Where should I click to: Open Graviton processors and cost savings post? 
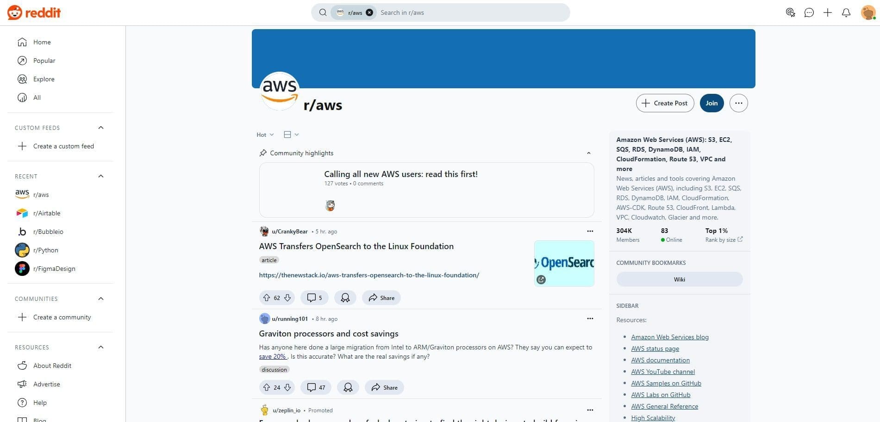click(329, 334)
